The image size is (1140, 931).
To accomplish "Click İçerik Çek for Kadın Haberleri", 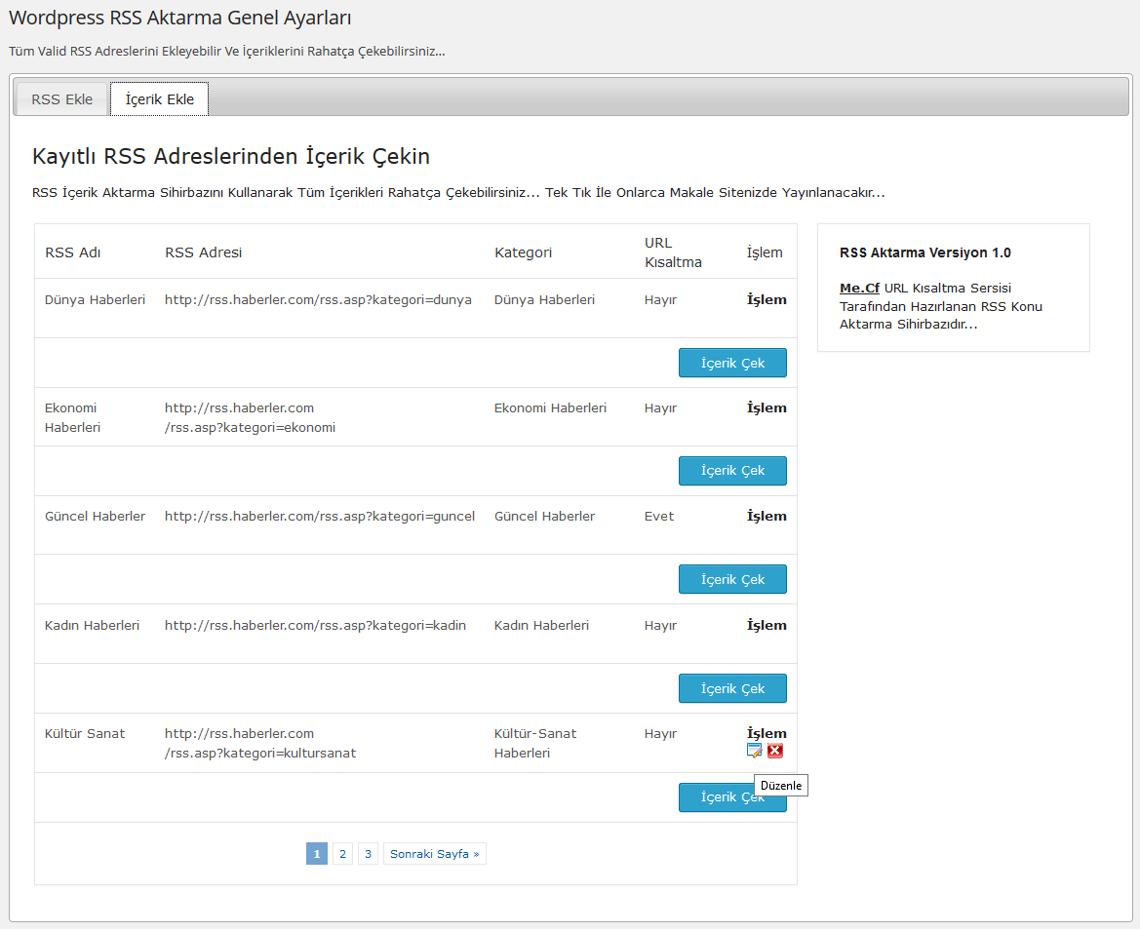I will click(732, 687).
